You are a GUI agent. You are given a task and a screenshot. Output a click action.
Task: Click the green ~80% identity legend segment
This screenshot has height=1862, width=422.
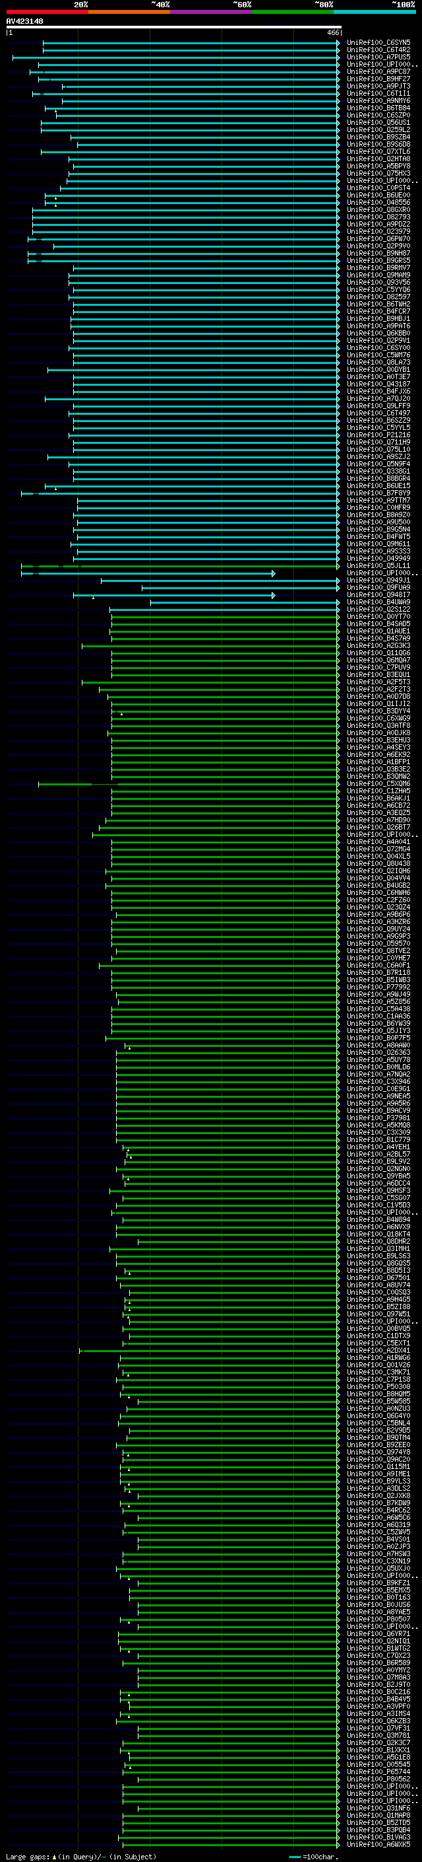pyautogui.click(x=293, y=12)
